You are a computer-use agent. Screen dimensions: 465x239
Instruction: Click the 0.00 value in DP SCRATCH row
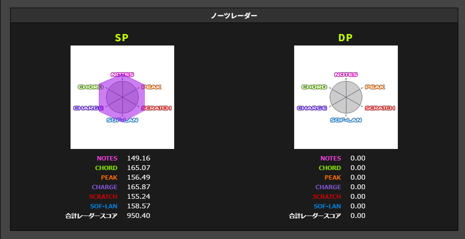click(358, 197)
